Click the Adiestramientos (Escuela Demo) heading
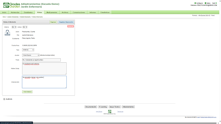This screenshot has width=221, height=124. (40, 4)
